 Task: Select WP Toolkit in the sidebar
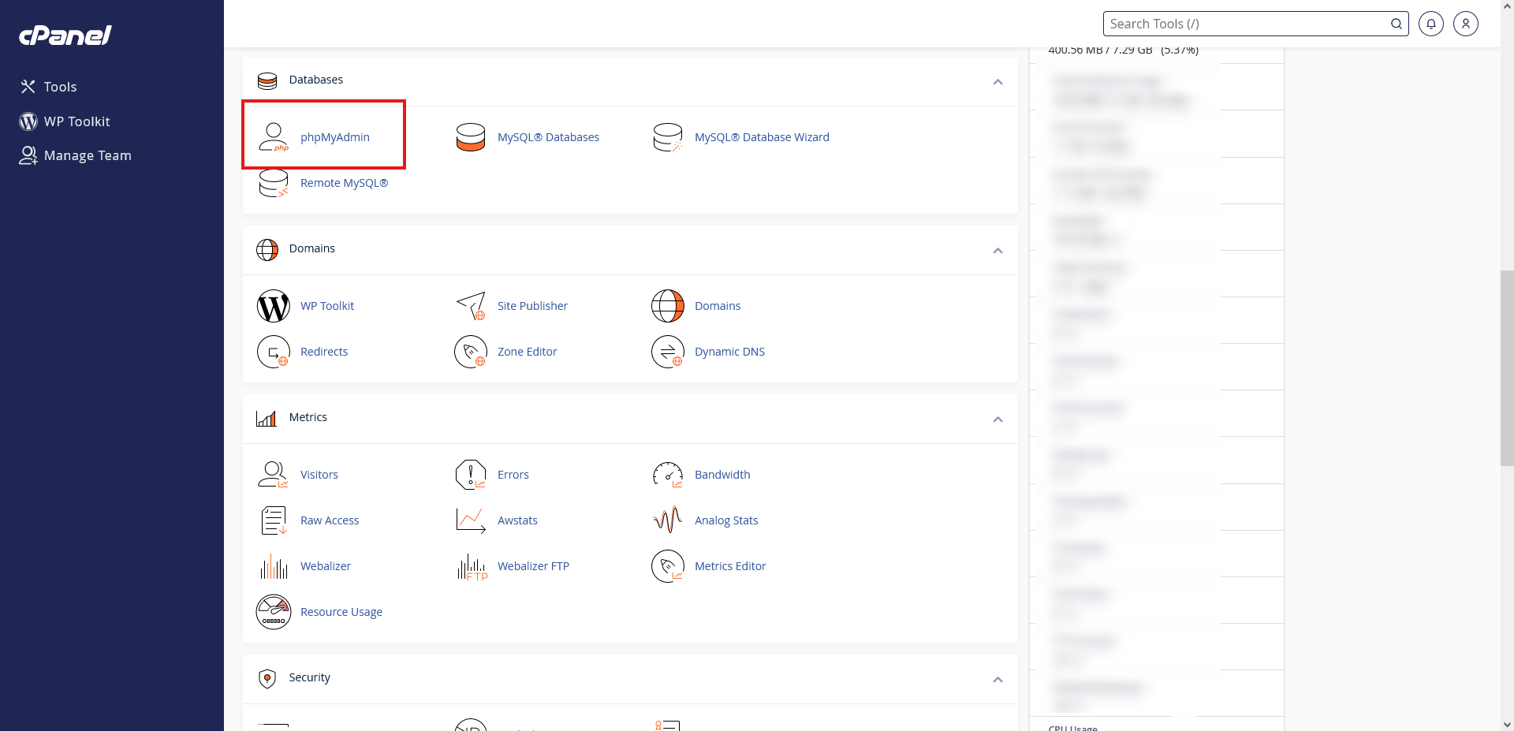point(65,121)
